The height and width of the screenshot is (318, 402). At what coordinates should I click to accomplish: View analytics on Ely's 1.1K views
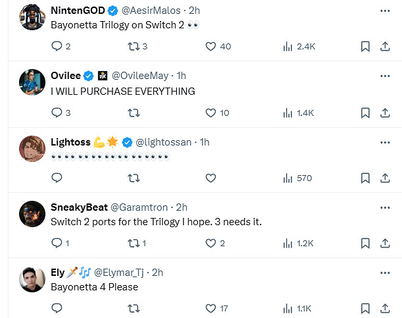[288, 307]
